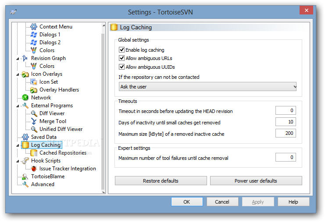Toggle Allow ambiguous URLs checkbox
Viewport: 325px width, 222px height.
pos(121,58)
